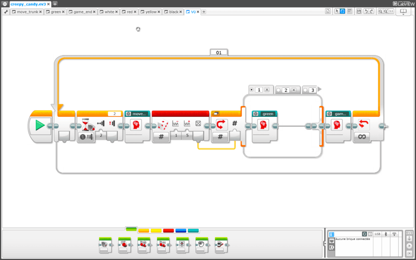Click the Zoom in magnifier icon
This screenshot has height=260, width=416.
click(x=386, y=12)
